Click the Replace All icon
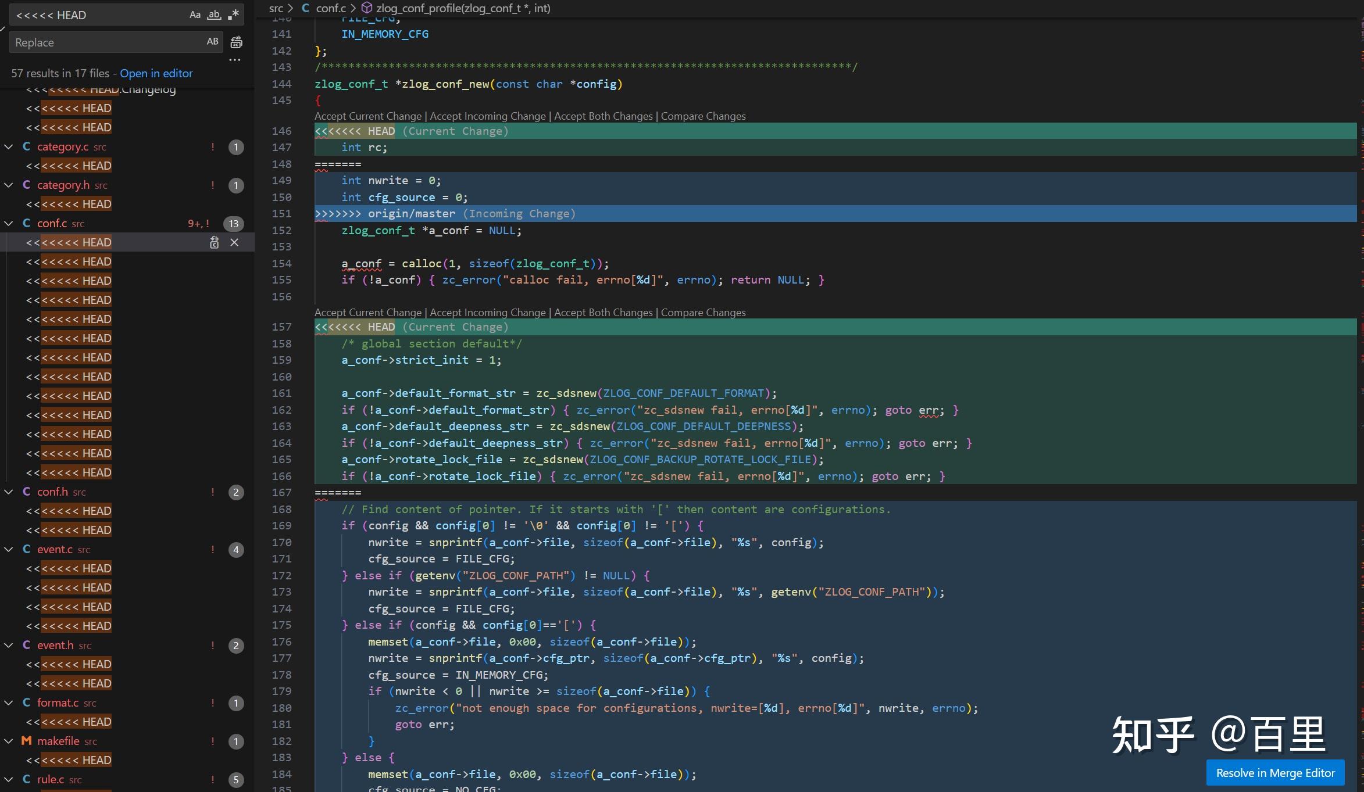Screen dimensions: 1364x792 pyautogui.click(x=236, y=42)
